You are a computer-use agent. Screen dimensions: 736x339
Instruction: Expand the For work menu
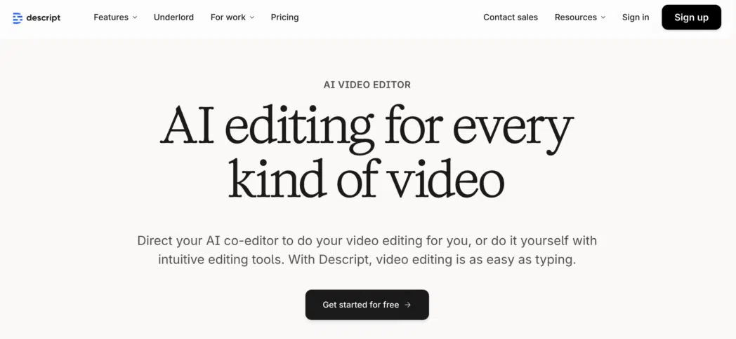tap(232, 18)
